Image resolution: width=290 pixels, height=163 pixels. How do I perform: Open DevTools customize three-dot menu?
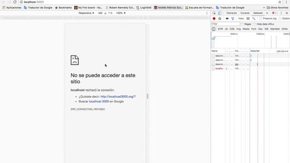[x=281, y=13]
